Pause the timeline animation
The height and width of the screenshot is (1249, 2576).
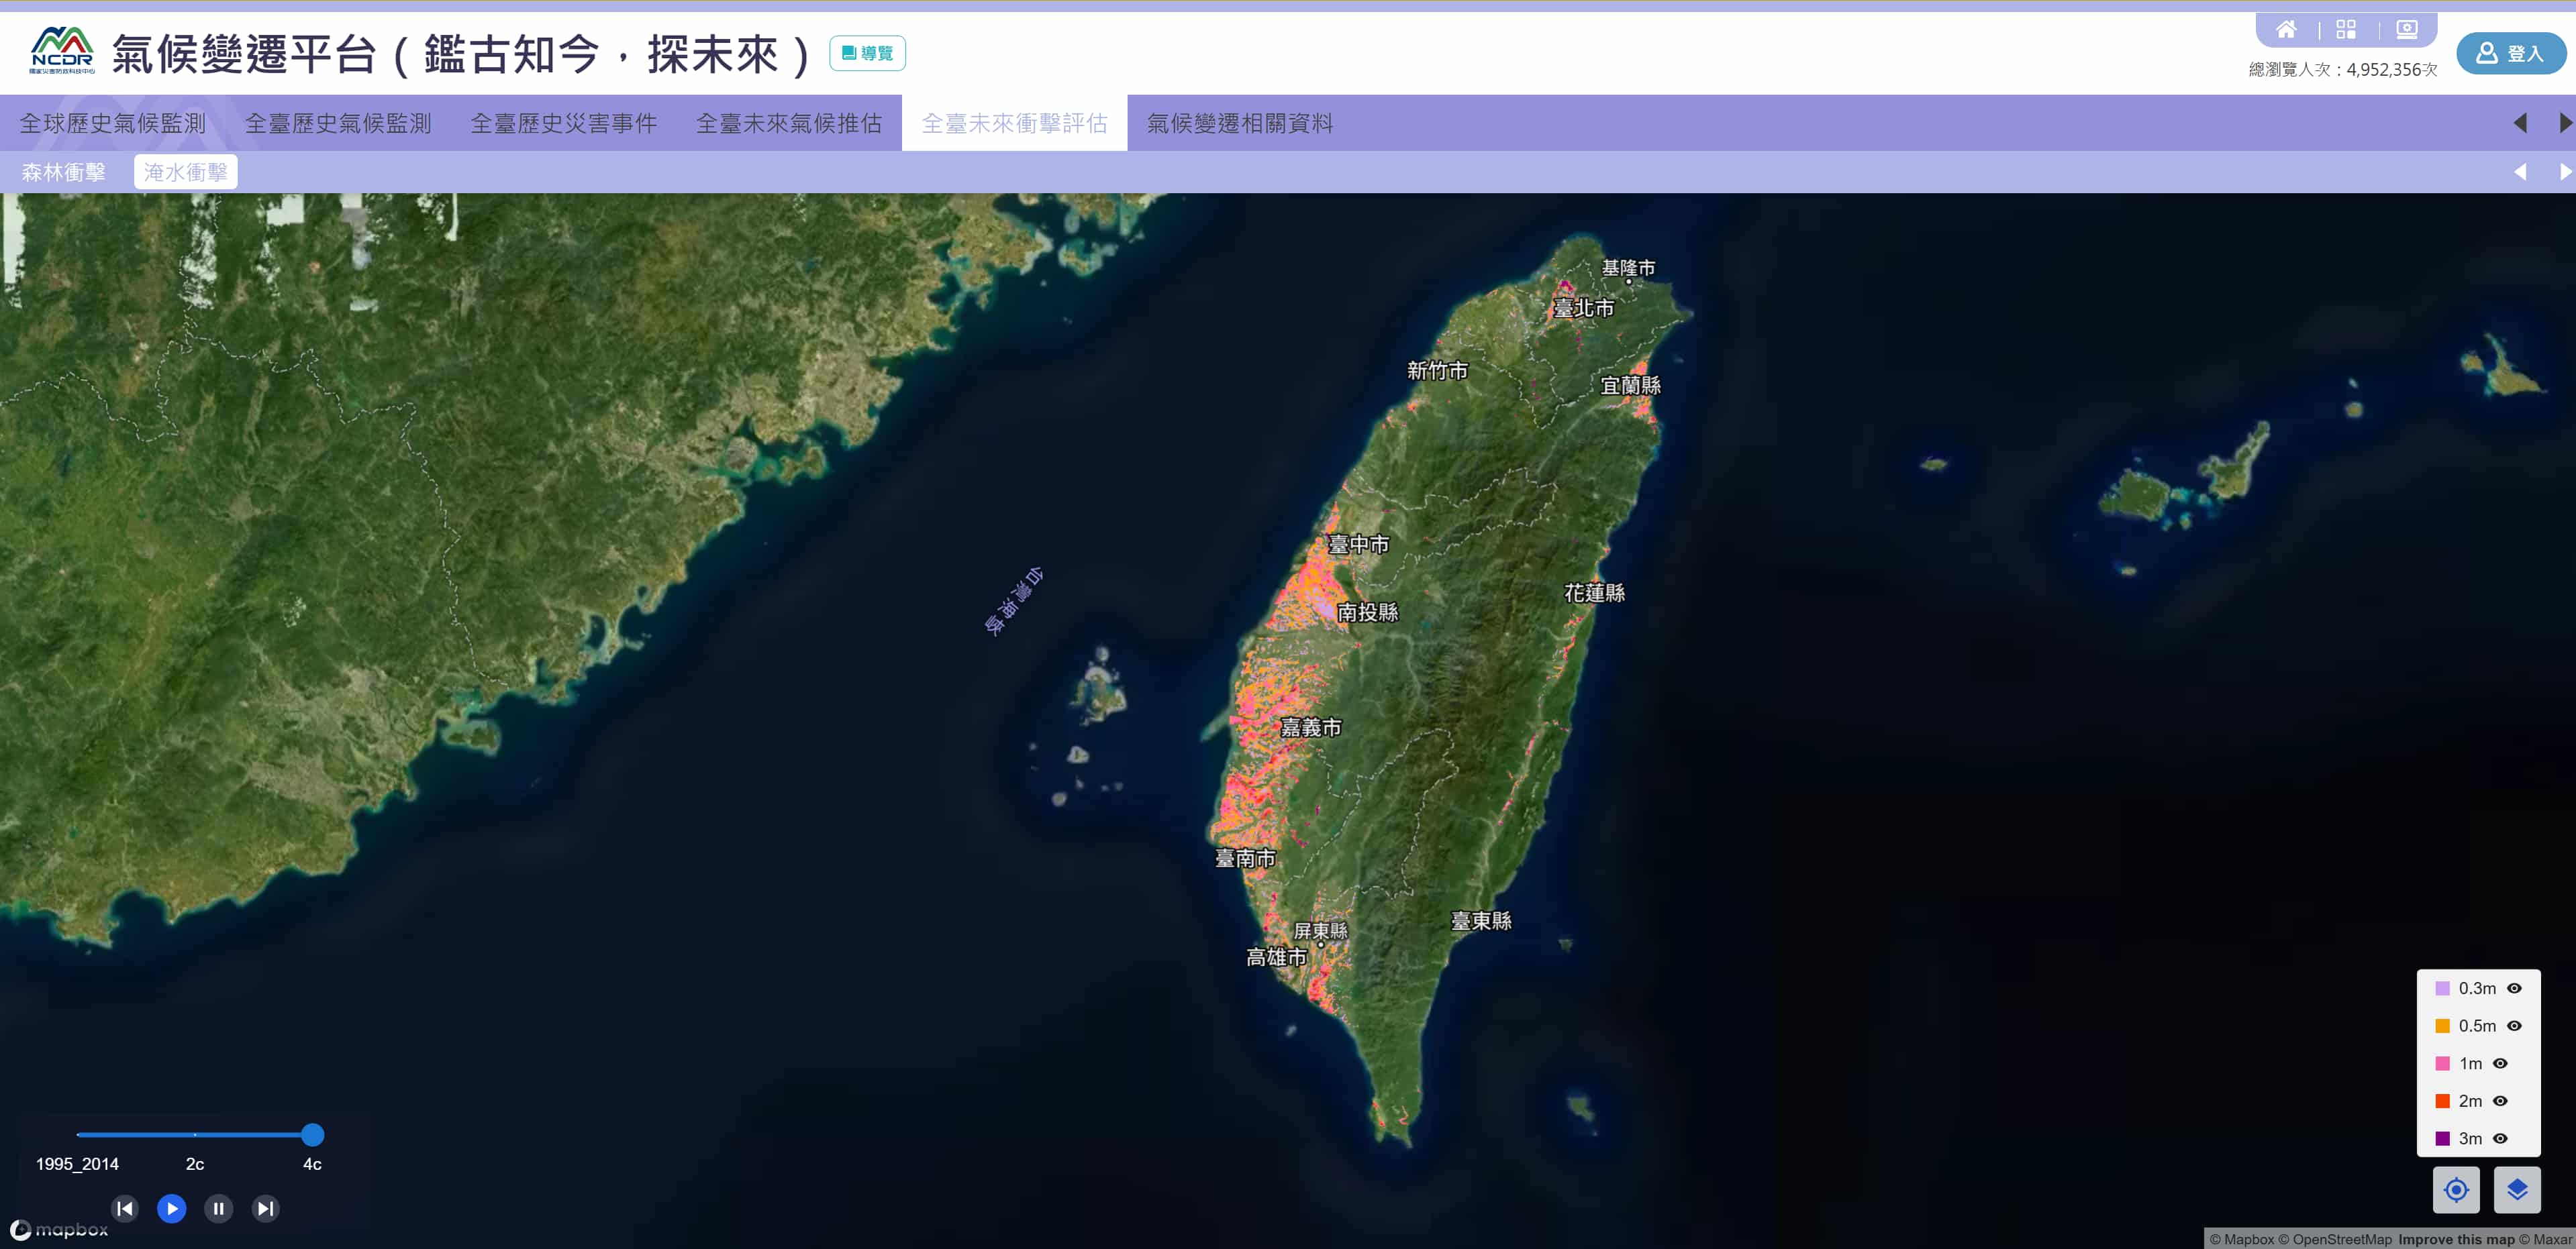(x=218, y=1208)
